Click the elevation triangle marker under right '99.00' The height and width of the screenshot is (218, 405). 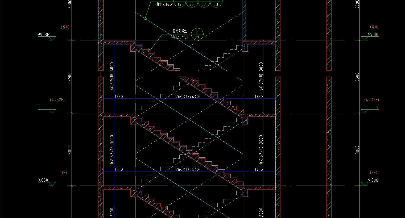click(x=364, y=39)
